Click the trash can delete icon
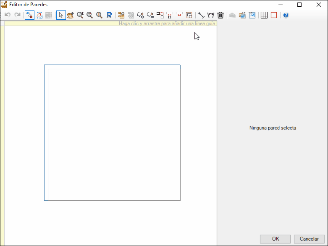 pyautogui.click(x=220, y=15)
